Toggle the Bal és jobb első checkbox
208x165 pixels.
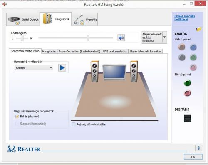[17, 117]
